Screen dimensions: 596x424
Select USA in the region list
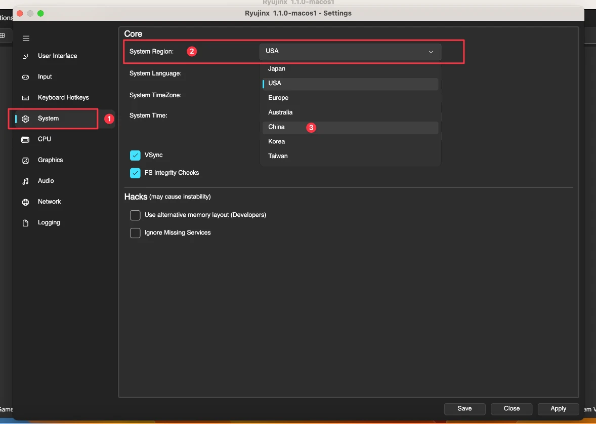(x=350, y=84)
